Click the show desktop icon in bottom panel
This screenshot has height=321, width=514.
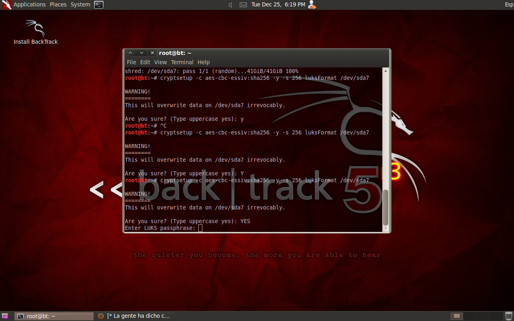[5, 316]
